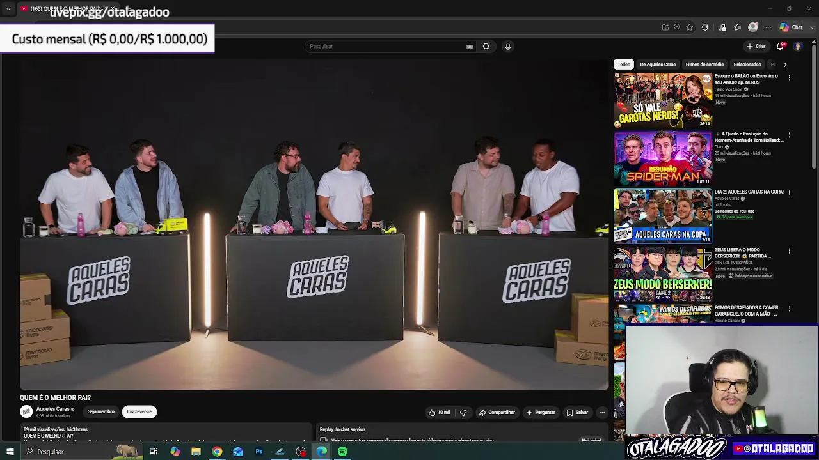Open the split-screen apps icon in address bar
The height and width of the screenshot is (460, 819).
[x=665, y=27]
